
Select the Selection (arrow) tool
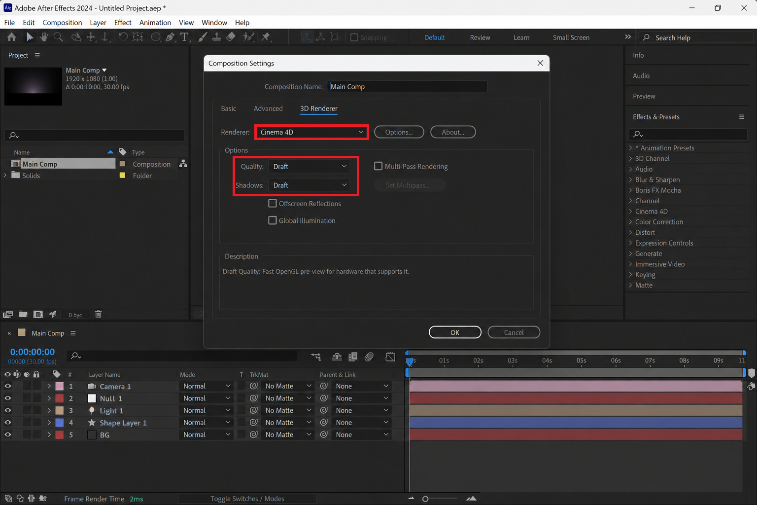click(30, 37)
